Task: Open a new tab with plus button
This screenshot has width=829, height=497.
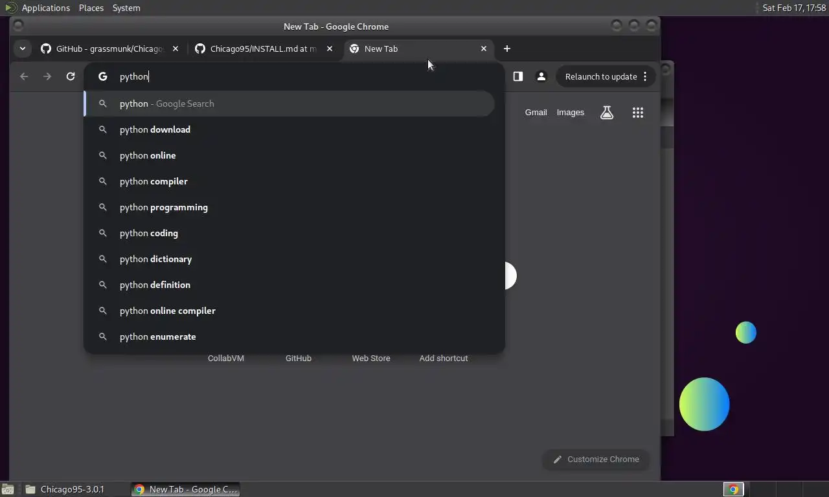Action: click(x=507, y=49)
